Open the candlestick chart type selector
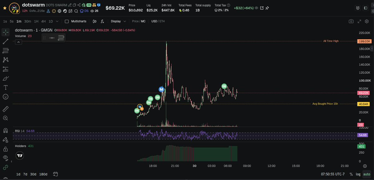This screenshot has height=180, width=374. 95,21
